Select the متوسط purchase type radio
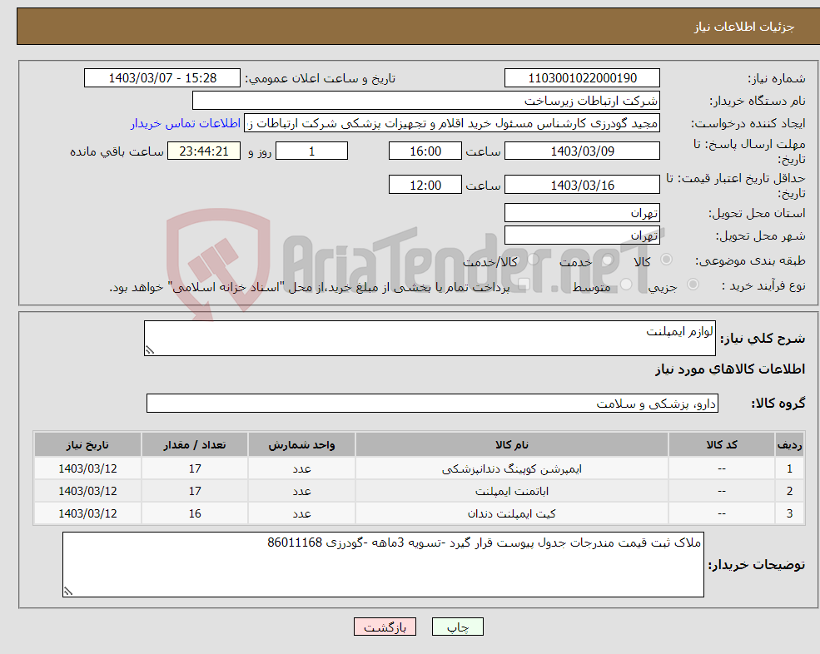 [626, 285]
